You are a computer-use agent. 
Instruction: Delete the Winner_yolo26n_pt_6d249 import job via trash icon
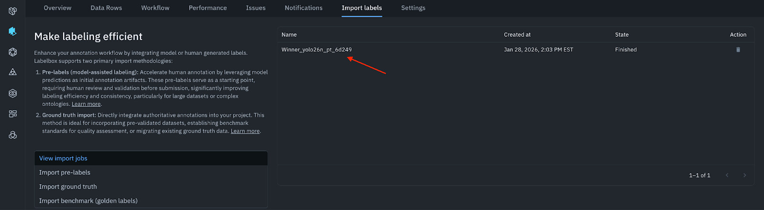pos(738,50)
